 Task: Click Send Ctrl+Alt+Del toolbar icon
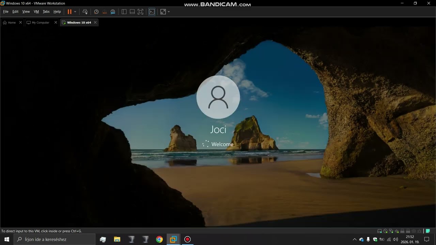(x=85, y=12)
